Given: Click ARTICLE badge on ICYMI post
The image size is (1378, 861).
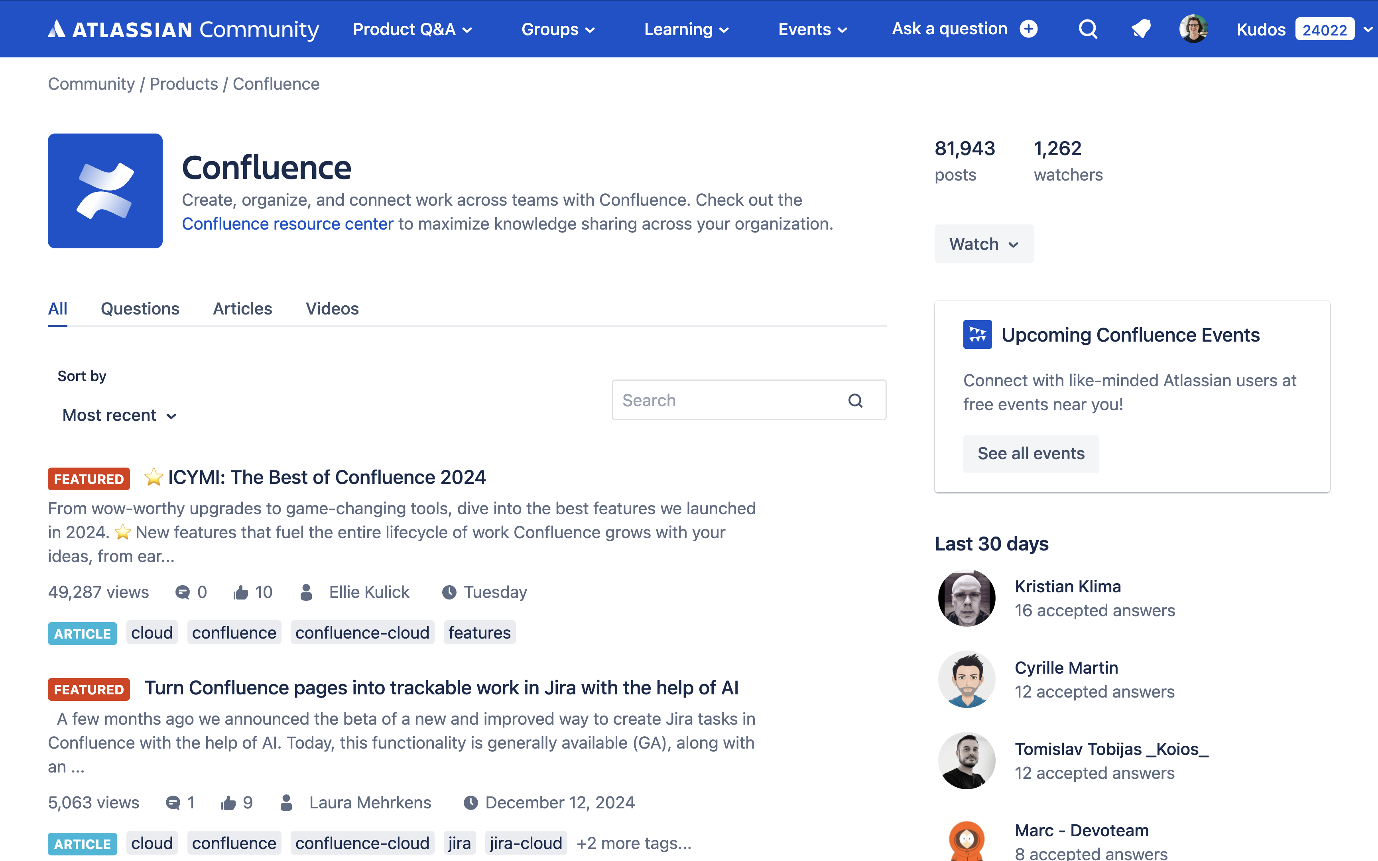Looking at the screenshot, I should point(83,634).
